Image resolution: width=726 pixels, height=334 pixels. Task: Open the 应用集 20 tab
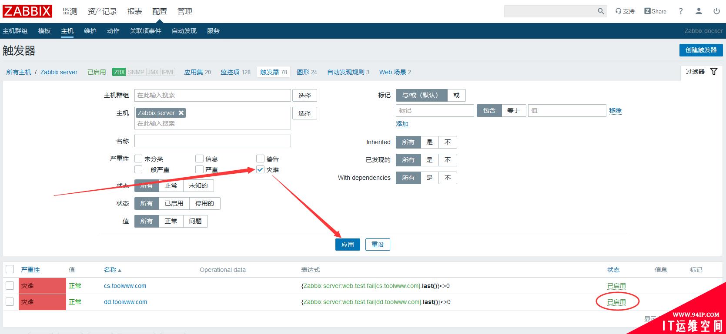[x=197, y=72]
